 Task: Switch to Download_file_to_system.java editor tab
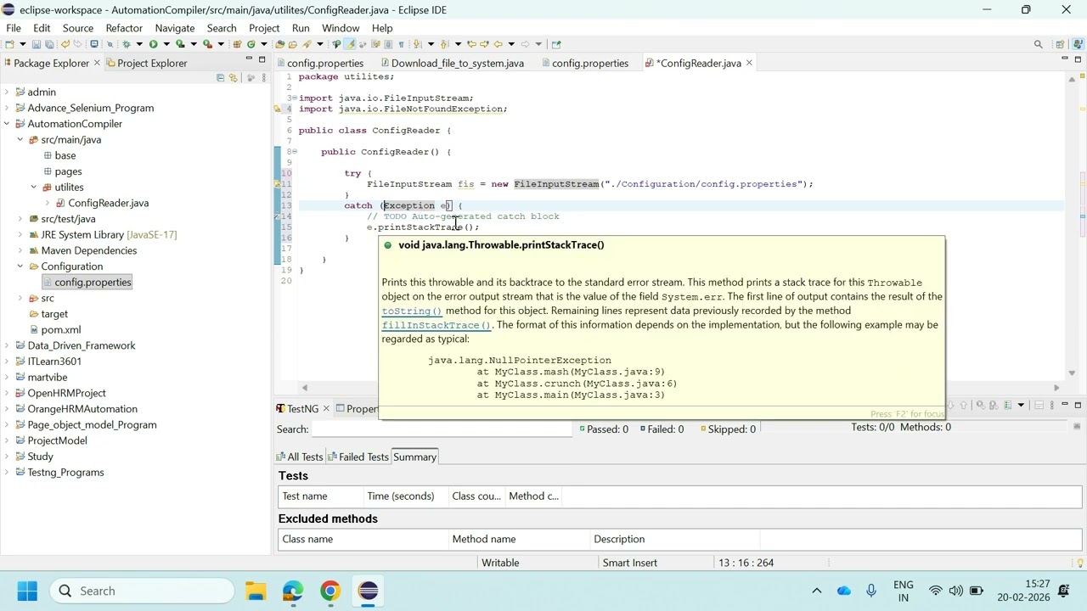(x=451, y=63)
